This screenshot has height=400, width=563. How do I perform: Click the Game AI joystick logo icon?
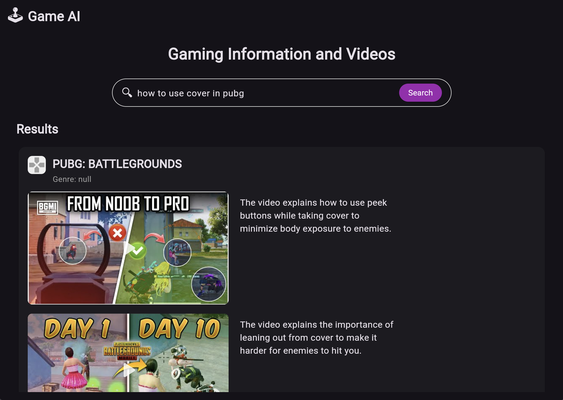[x=15, y=16]
